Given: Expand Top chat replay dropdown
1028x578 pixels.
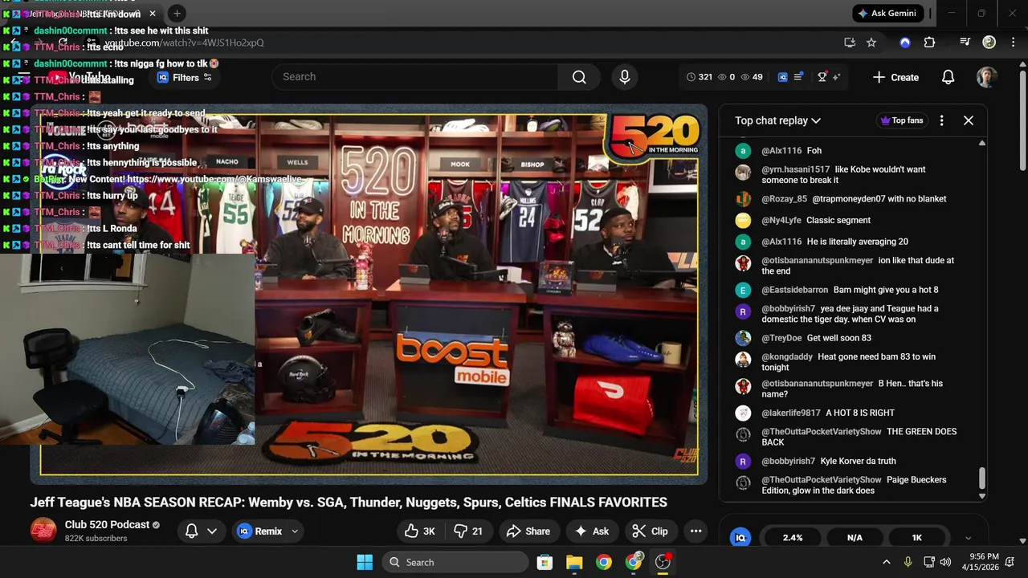Looking at the screenshot, I should pos(777,120).
